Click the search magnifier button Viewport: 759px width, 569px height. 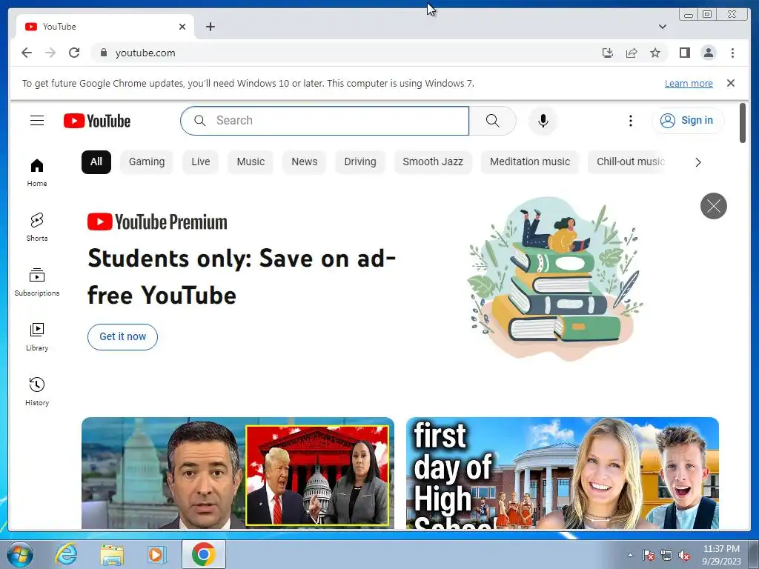[492, 121]
